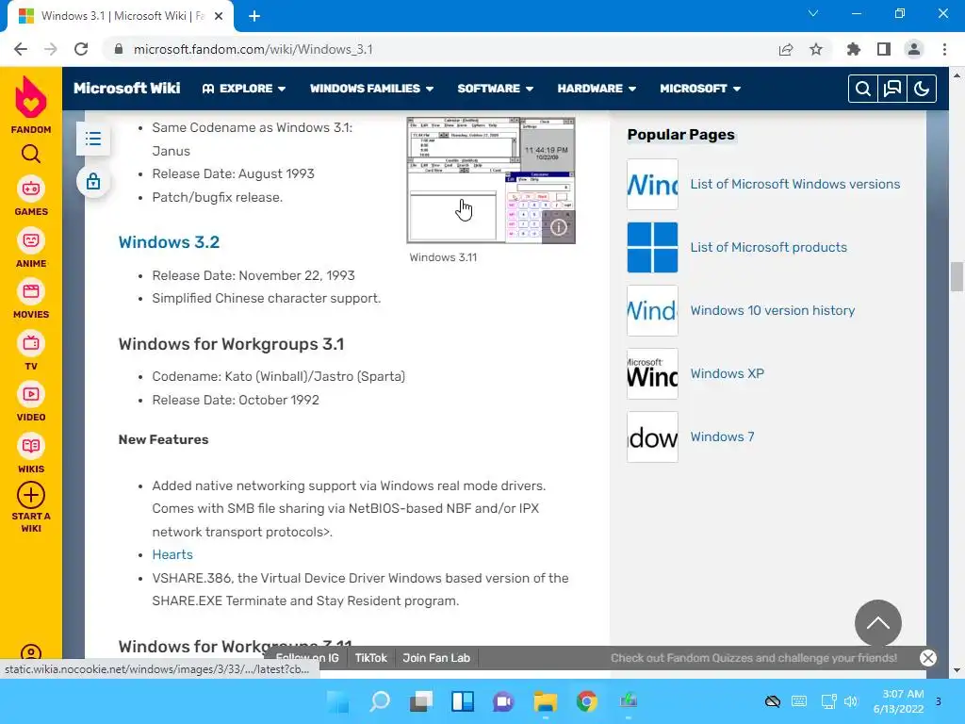Open Chrome from taskbar
The image size is (965, 724).
click(x=587, y=701)
